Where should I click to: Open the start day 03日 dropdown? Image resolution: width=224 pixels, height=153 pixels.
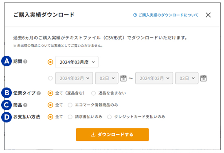point(107,78)
